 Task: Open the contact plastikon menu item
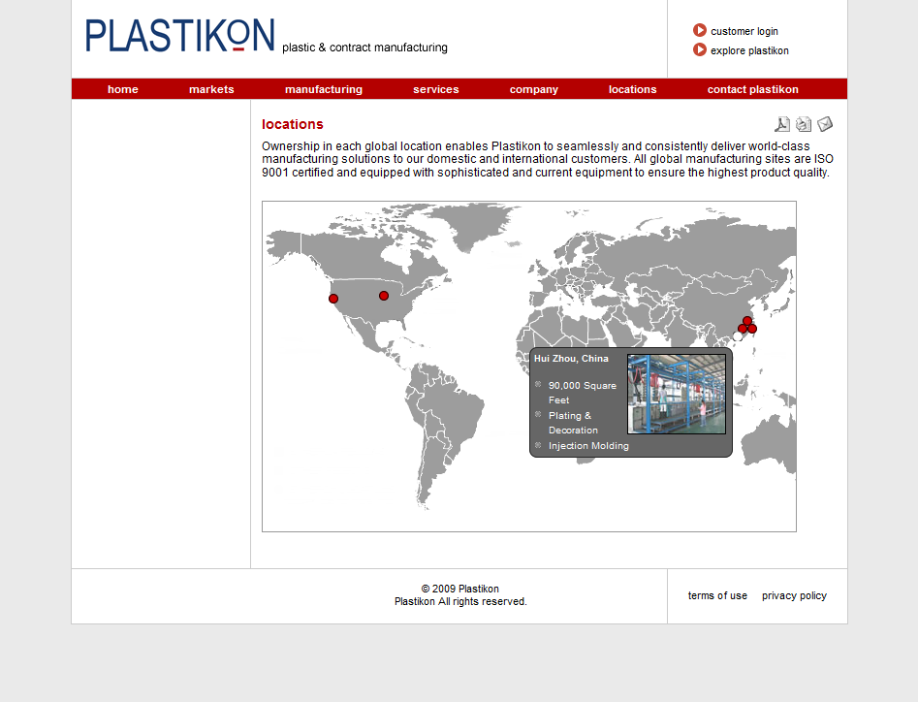(753, 89)
